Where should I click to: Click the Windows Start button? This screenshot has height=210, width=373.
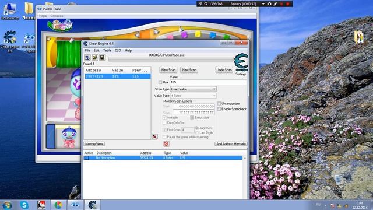7,205
